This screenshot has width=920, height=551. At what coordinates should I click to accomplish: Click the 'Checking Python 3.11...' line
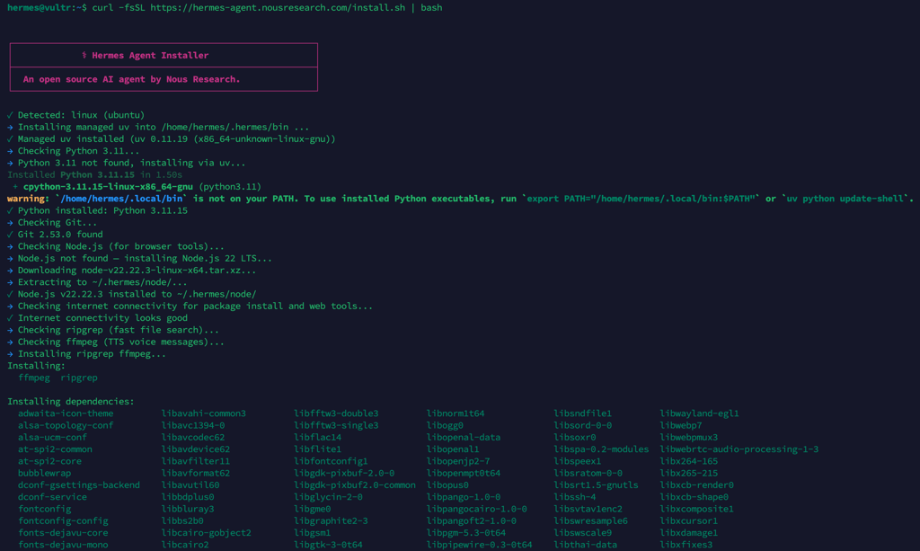pos(74,151)
